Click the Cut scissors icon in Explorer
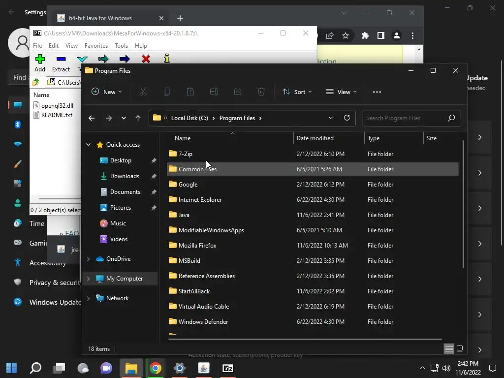The image size is (504, 378). tap(143, 92)
